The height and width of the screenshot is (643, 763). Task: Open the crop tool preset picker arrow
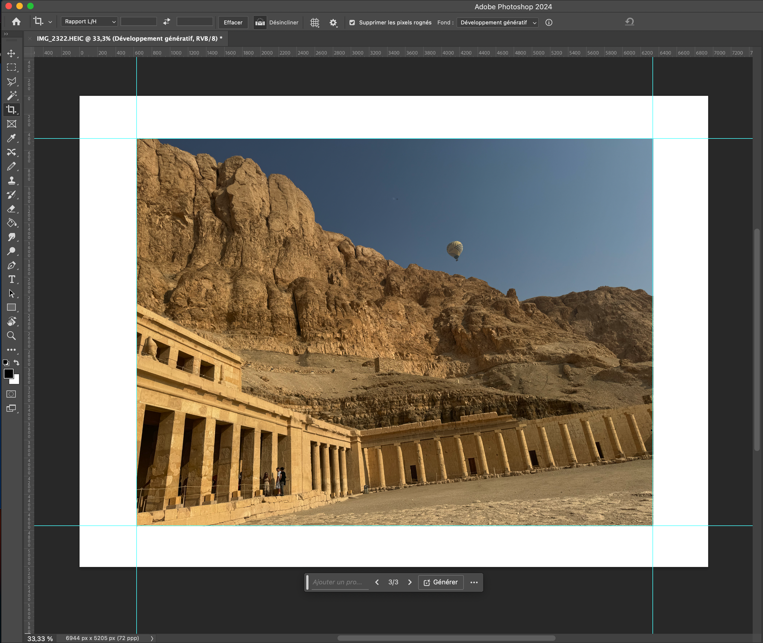50,22
